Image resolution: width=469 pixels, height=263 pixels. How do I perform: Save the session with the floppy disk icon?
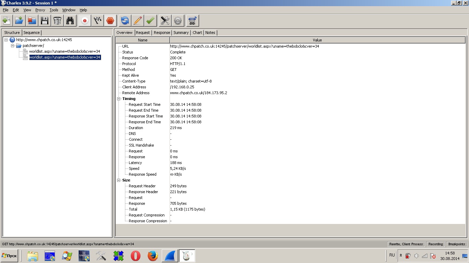pyautogui.click(x=45, y=21)
